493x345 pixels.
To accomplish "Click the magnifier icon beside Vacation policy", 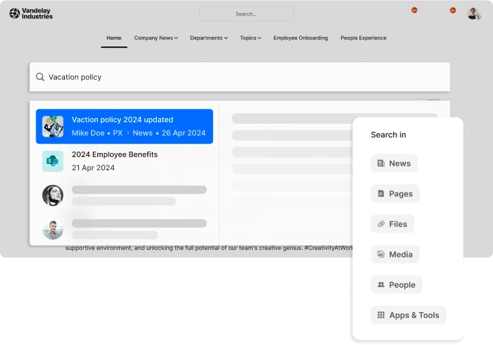I will point(40,77).
